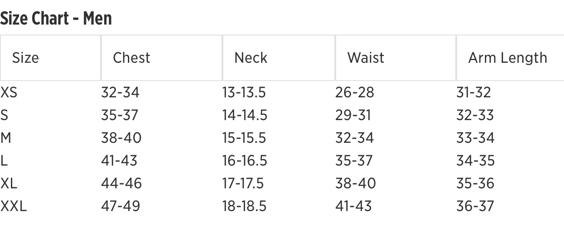Select the M size row label

coord(5,138)
